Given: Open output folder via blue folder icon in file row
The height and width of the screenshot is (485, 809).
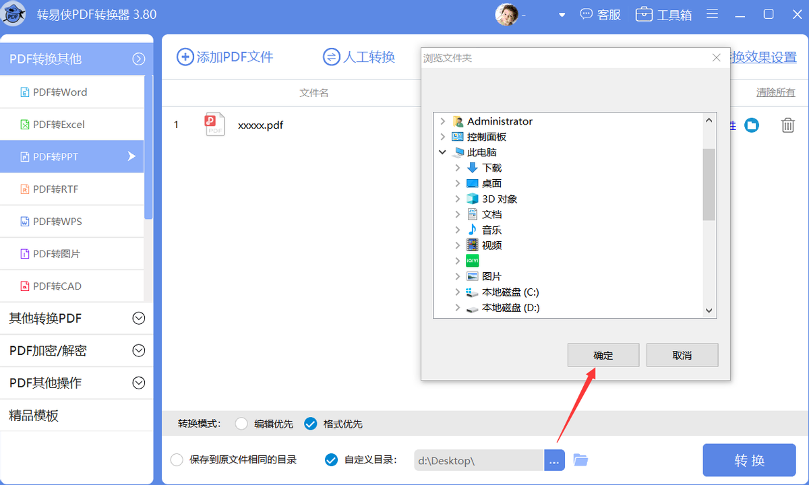Looking at the screenshot, I should tap(752, 125).
